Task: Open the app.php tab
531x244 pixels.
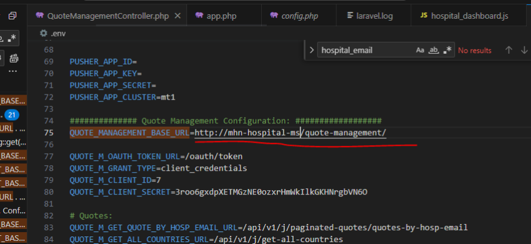Action: point(222,16)
